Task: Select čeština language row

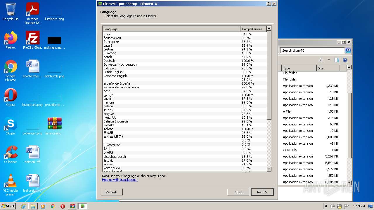Action: [185, 49]
